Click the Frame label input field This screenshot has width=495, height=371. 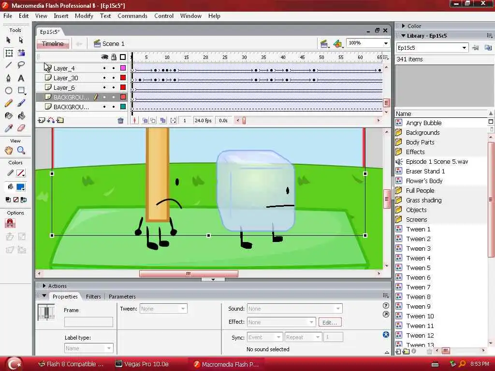coord(88,322)
